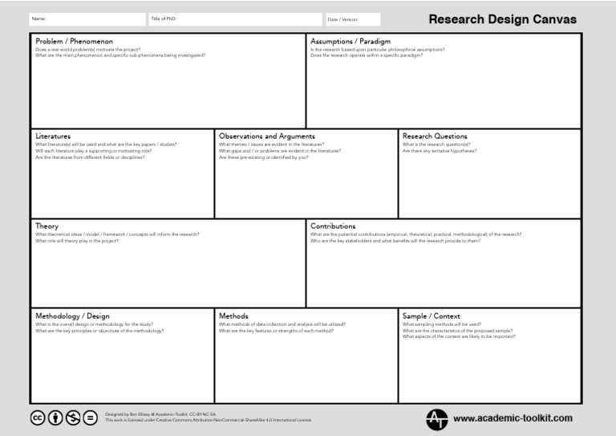616x436 pixels.
Task: Select the Assumptions / Paradigm heading
Action: pos(351,41)
